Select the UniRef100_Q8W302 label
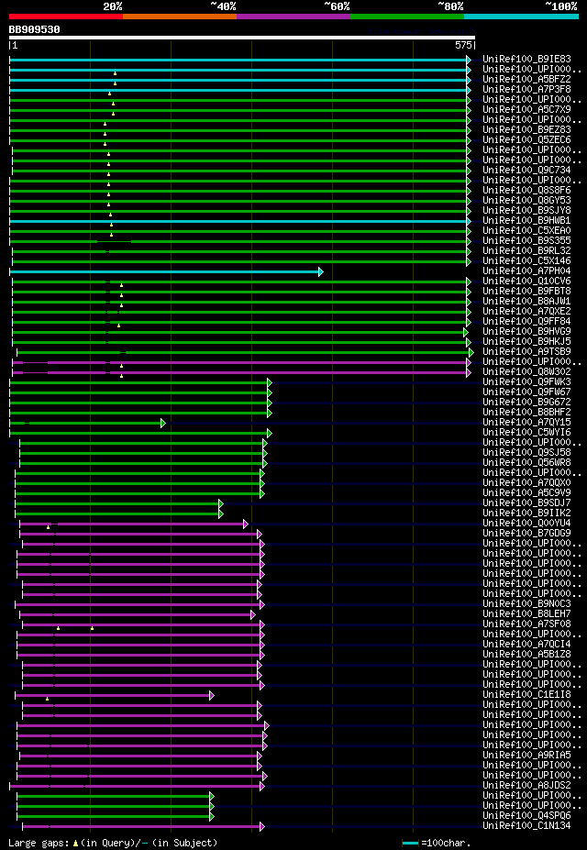This screenshot has width=587, height=850. click(526, 372)
